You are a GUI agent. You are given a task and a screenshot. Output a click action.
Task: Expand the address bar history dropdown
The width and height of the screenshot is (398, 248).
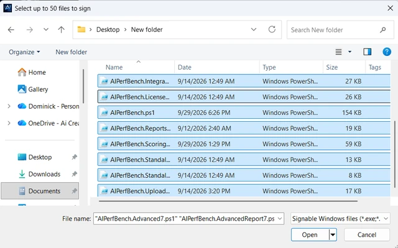[254, 29]
